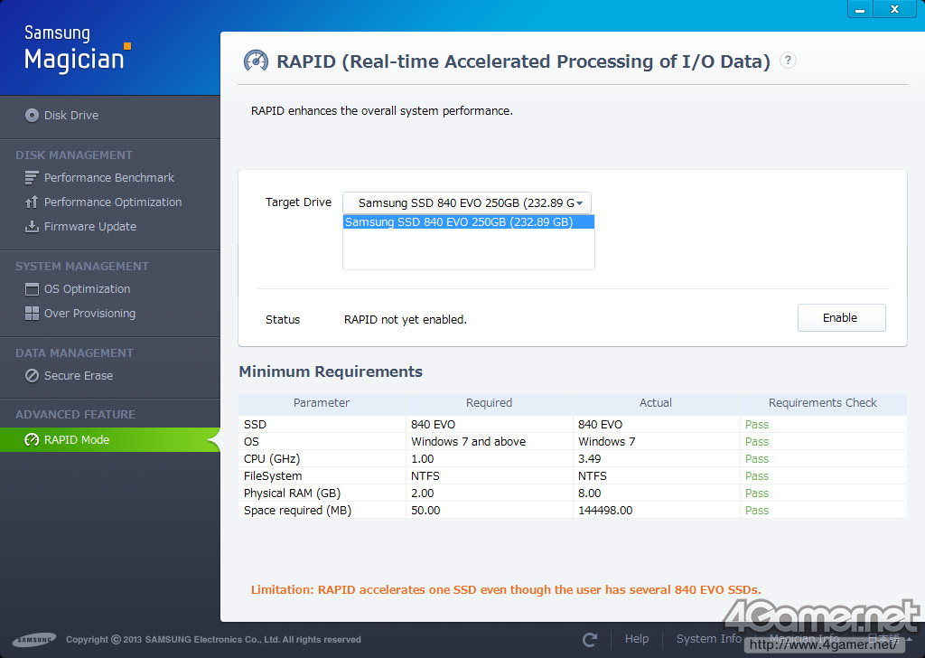Click the Pass result in FileSystem row
This screenshot has width=925, height=658.
pyautogui.click(x=757, y=475)
